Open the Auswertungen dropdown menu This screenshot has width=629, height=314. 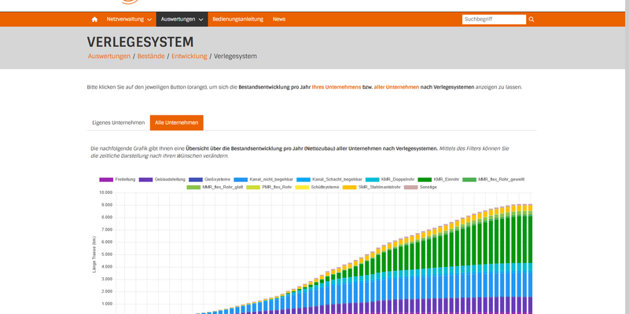pos(182,19)
